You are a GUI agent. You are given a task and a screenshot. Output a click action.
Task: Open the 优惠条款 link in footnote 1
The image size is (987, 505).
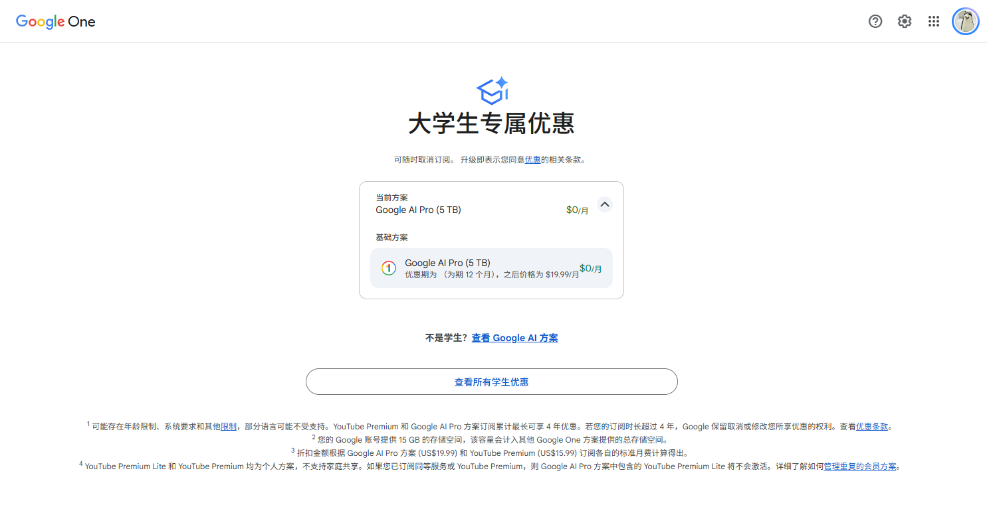[x=872, y=427]
